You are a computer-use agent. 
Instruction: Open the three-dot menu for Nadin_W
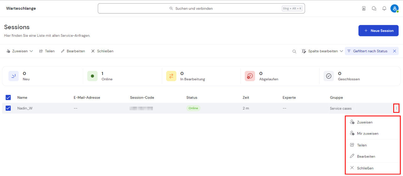point(396,108)
